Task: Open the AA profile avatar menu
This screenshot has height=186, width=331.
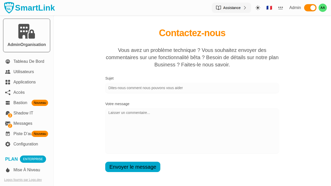Action: coord(322,8)
